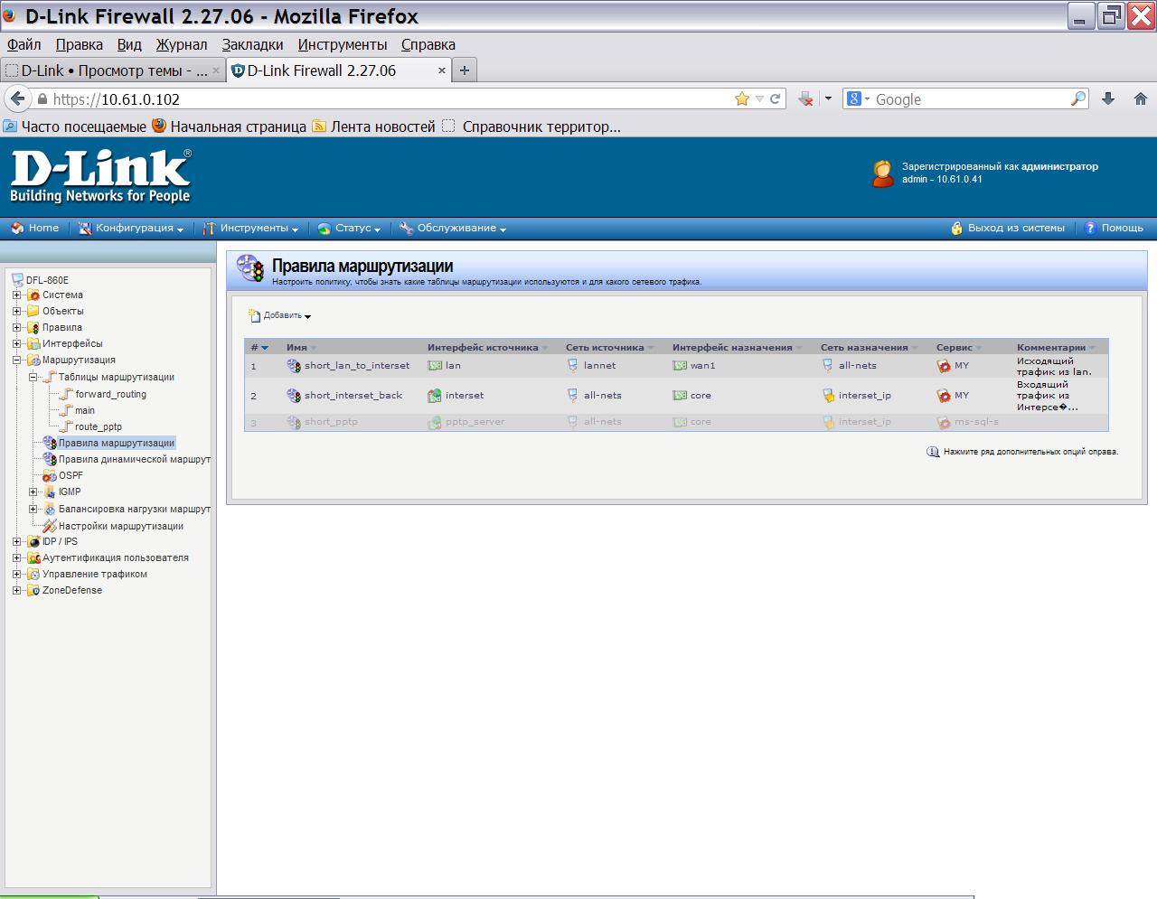
Task: Open the search engine selector dropdown
Action: (x=859, y=98)
